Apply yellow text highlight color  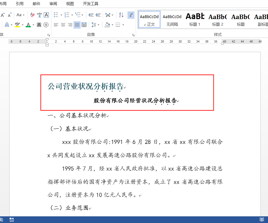pos(17,25)
